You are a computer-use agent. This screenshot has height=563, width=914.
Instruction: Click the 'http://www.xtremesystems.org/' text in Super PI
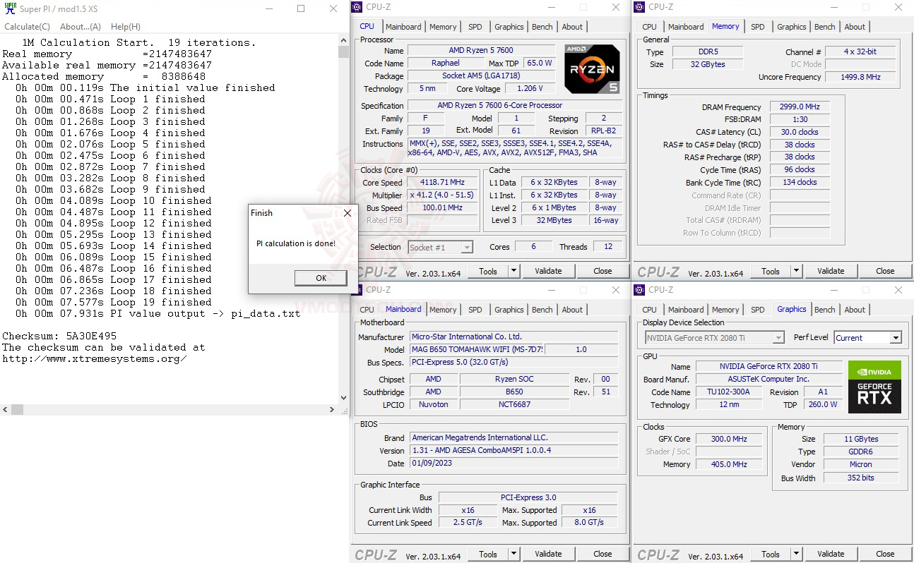click(95, 359)
